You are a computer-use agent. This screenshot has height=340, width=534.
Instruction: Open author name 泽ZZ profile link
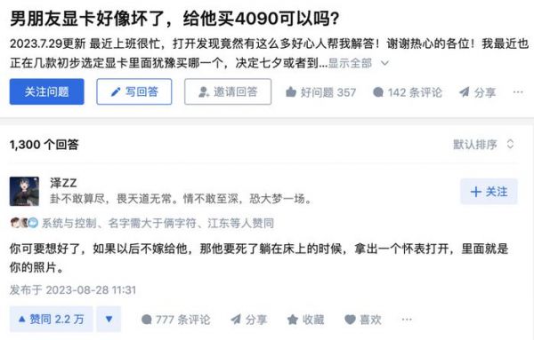[x=63, y=183]
